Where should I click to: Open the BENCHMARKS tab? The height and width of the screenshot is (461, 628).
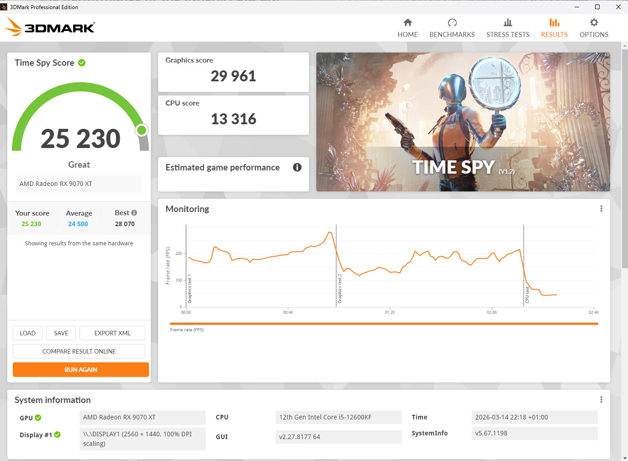click(452, 28)
